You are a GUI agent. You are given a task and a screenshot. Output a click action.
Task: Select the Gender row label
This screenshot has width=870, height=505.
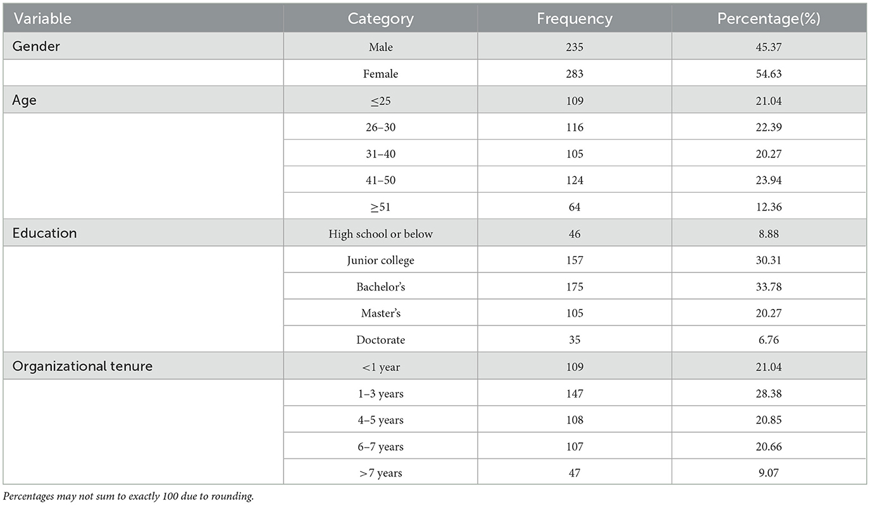click(36, 47)
